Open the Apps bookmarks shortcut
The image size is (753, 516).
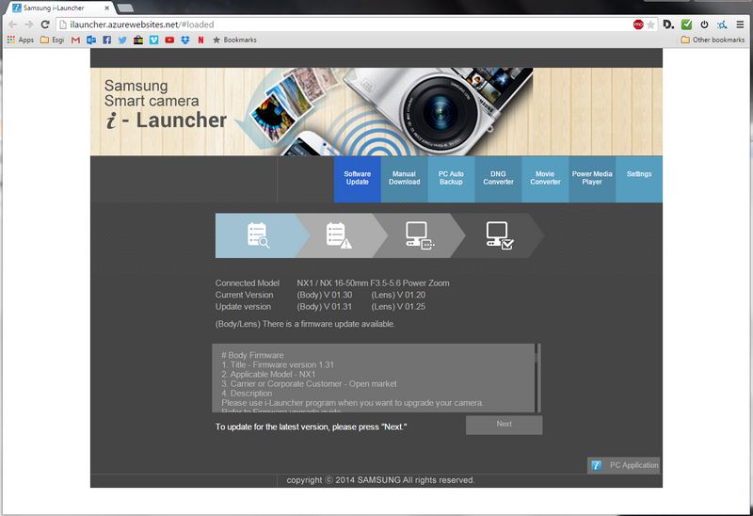point(21,40)
